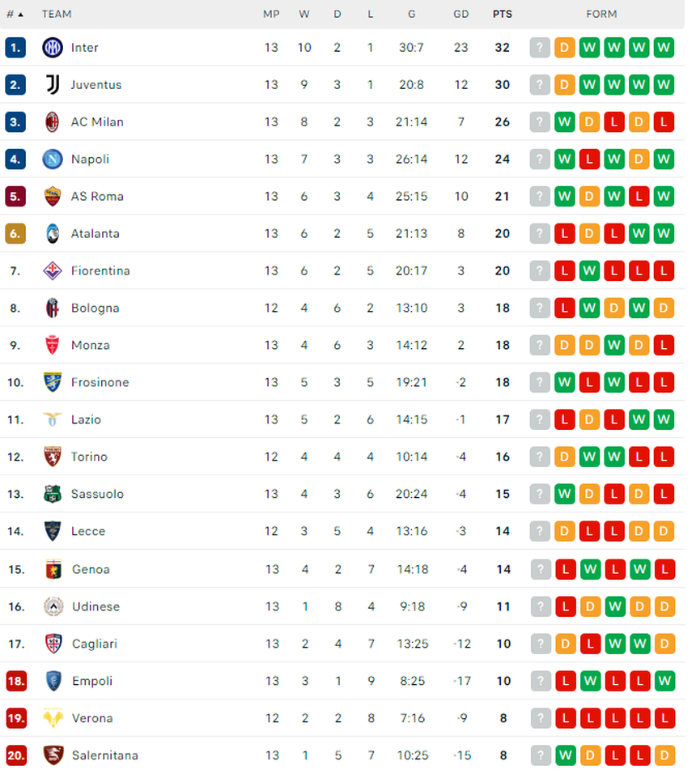Click the Napoli team logo
The height and width of the screenshot is (774, 696).
(x=52, y=159)
